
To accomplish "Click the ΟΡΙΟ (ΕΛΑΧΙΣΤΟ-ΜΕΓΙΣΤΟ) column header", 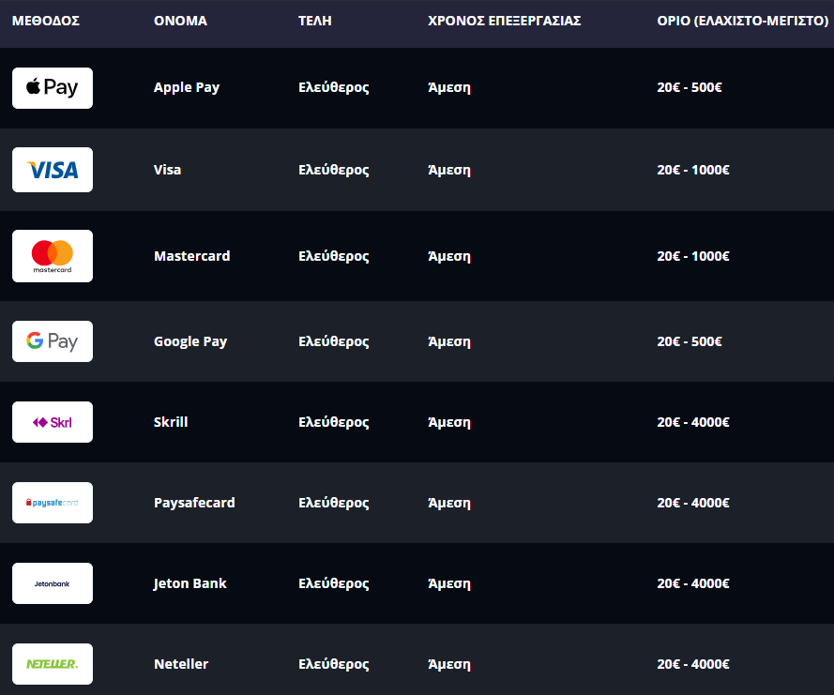I will [x=742, y=21].
